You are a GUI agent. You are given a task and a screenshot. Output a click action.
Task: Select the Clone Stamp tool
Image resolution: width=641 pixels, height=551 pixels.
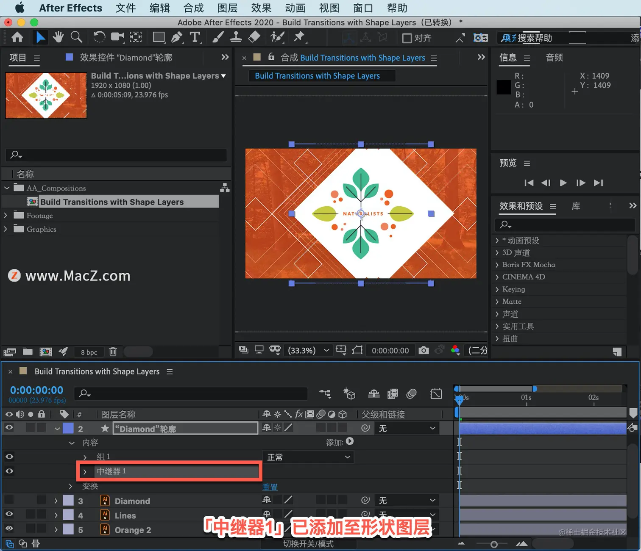coord(236,38)
